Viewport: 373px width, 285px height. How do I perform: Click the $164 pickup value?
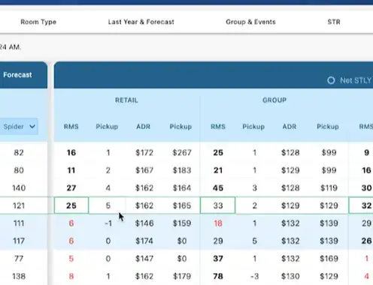pyautogui.click(x=182, y=187)
